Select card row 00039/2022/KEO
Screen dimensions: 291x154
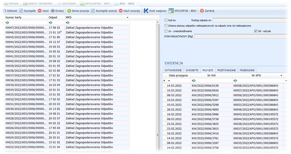[67, 66]
